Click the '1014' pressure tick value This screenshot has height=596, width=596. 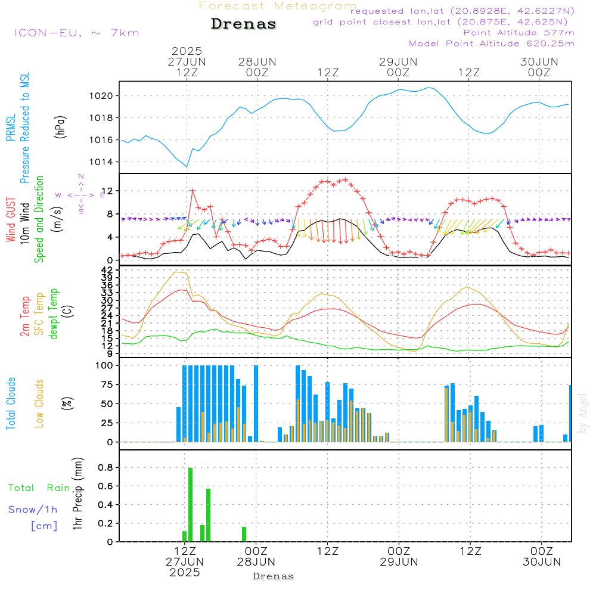(101, 162)
